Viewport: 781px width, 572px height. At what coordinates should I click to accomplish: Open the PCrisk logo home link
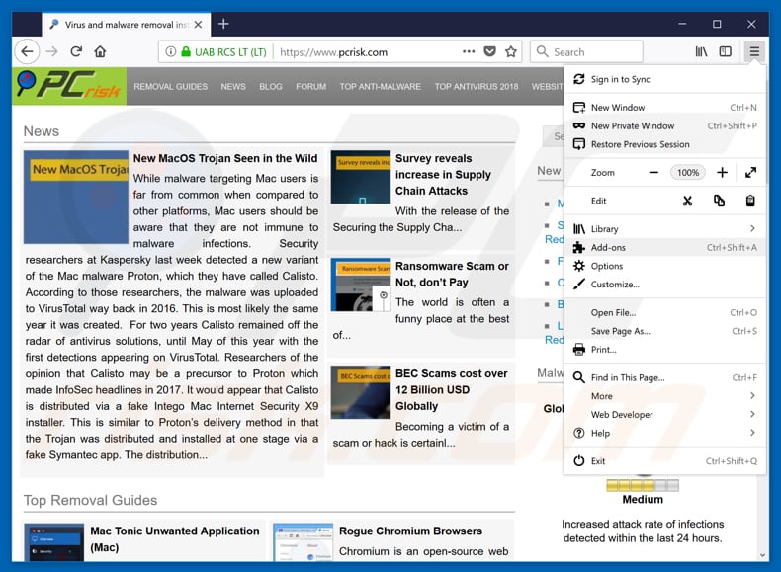69,86
